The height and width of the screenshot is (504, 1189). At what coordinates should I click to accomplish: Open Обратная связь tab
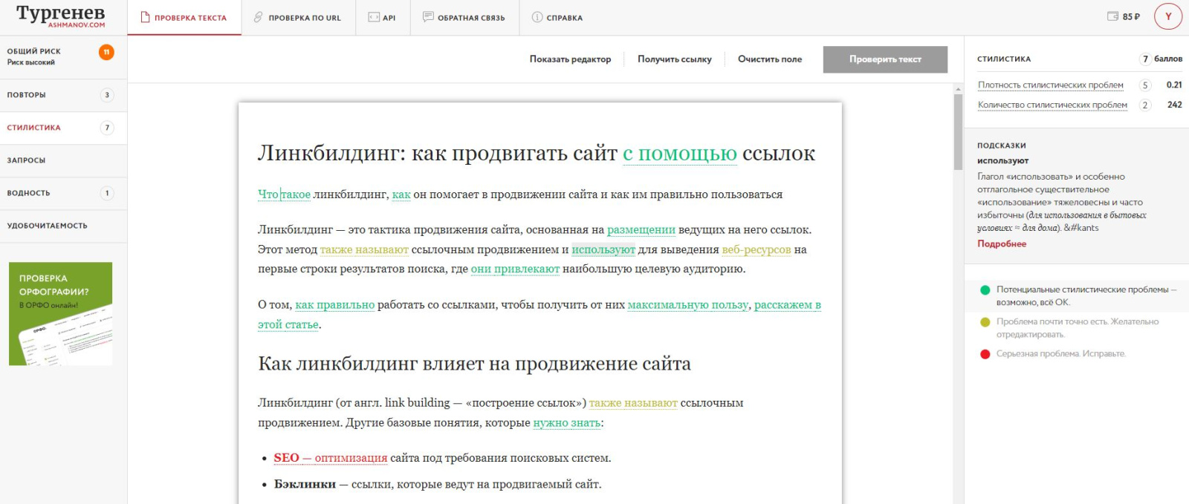tap(464, 18)
